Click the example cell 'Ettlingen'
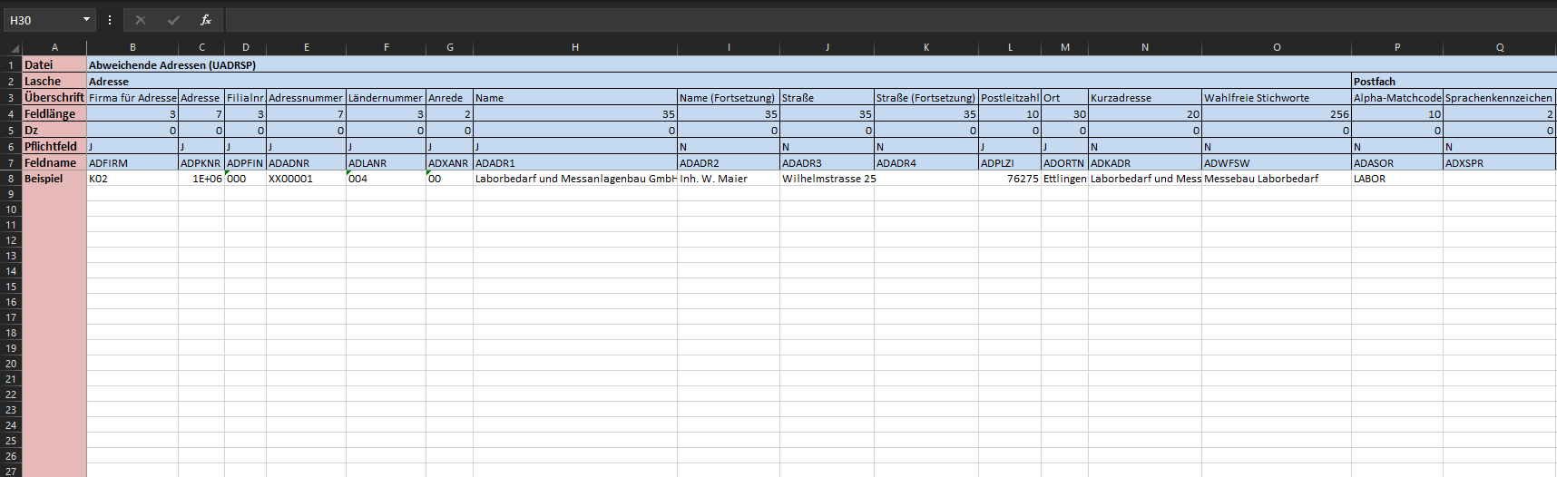The height and width of the screenshot is (477, 1557). coord(1065,179)
